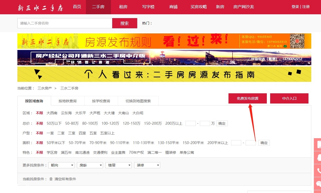Open the 楼层 dropdown
Screen dimensions: 321x193
coord(119,165)
